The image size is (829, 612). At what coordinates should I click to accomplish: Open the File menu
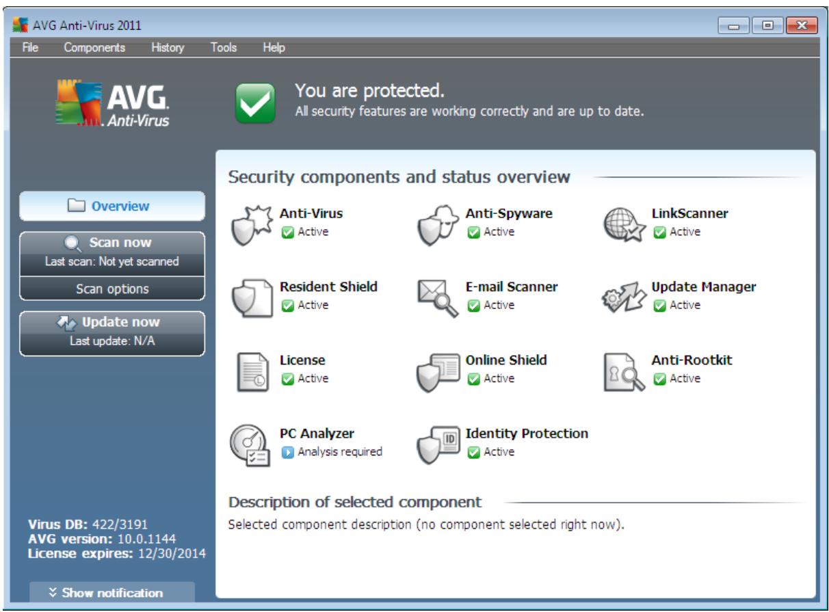31,48
